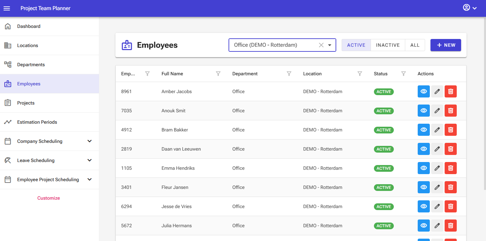Image resolution: width=486 pixels, height=241 pixels.
Task: View Emma Hendriks employee details
Action: [x=424, y=168]
